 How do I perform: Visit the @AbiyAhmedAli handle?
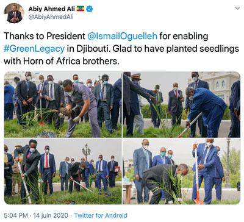(x=51, y=17)
